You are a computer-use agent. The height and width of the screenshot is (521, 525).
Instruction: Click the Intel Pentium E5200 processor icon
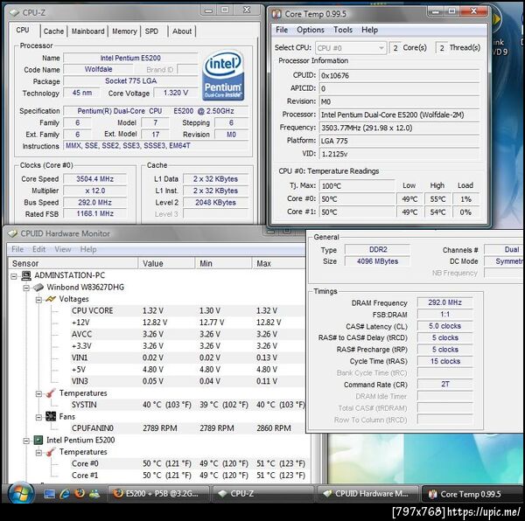(x=38, y=440)
